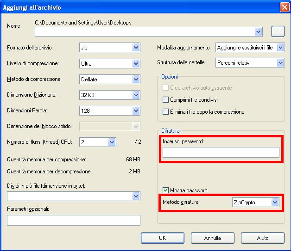The height and width of the screenshot is (251, 291).
Task: Confirm with the OK button
Action: [162, 238]
